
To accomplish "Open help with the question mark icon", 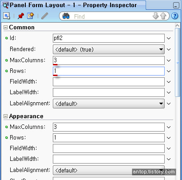I will point(174,16).
